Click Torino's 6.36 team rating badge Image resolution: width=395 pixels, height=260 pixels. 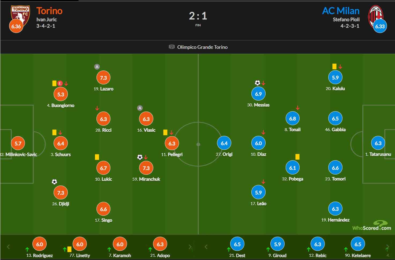[16, 26]
